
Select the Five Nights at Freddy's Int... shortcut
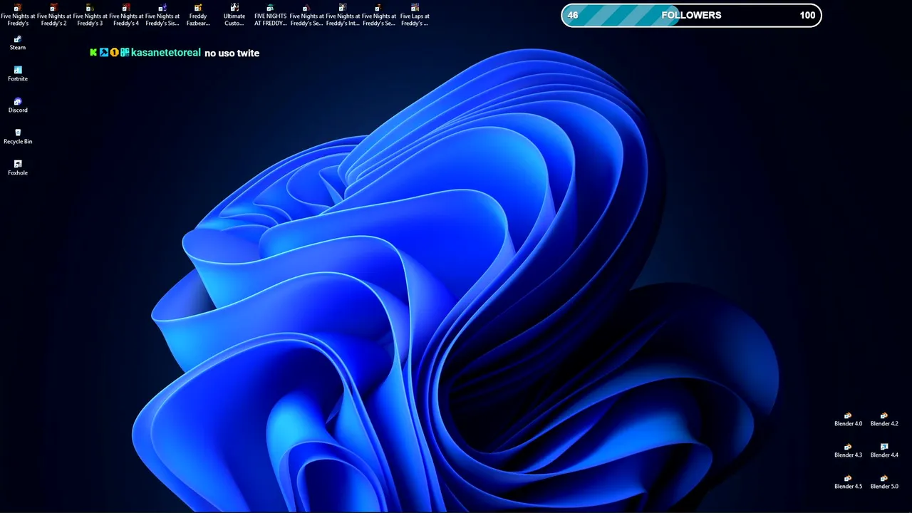click(x=343, y=15)
